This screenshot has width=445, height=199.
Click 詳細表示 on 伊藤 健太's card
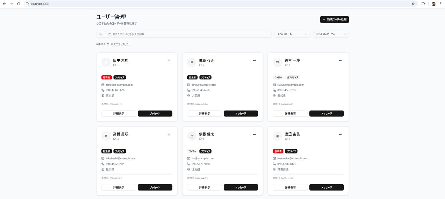click(204, 187)
